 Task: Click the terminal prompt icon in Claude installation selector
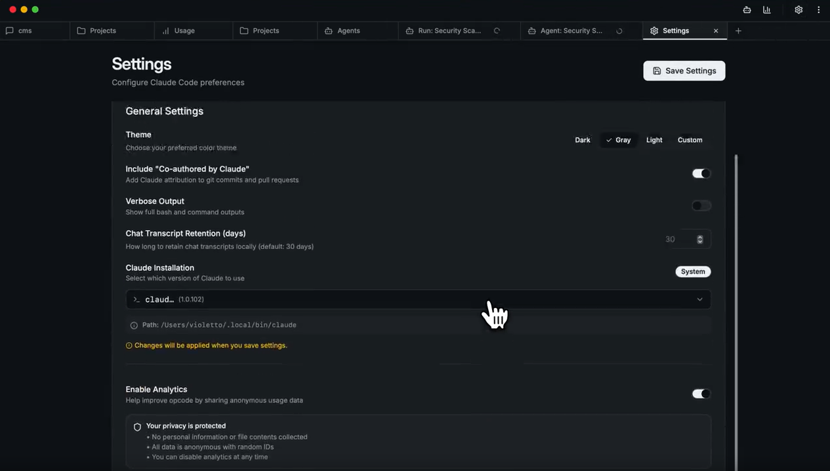pyautogui.click(x=136, y=299)
